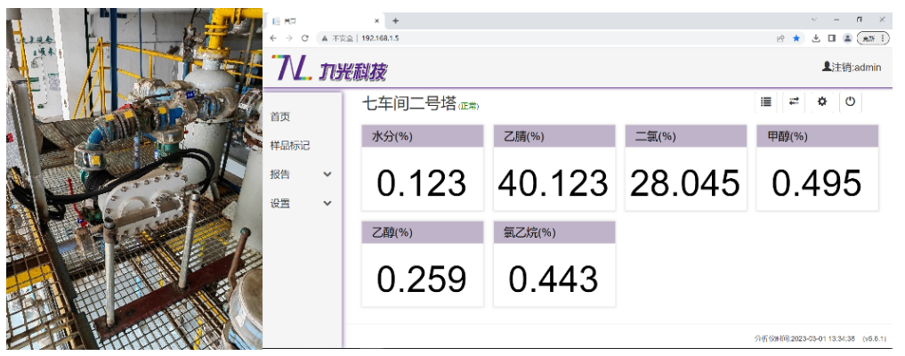Screen dimensions: 905x356
Task: Click the 乙腈(%) card header
Action: pyautogui.click(x=554, y=136)
